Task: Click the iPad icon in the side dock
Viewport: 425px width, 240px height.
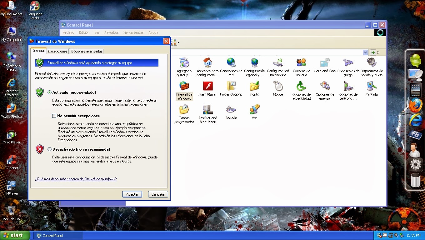Action: pyautogui.click(x=415, y=90)
